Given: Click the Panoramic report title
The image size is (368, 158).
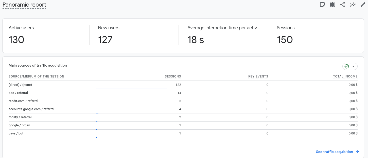Looking at the screenshot, I should point(24,5).
